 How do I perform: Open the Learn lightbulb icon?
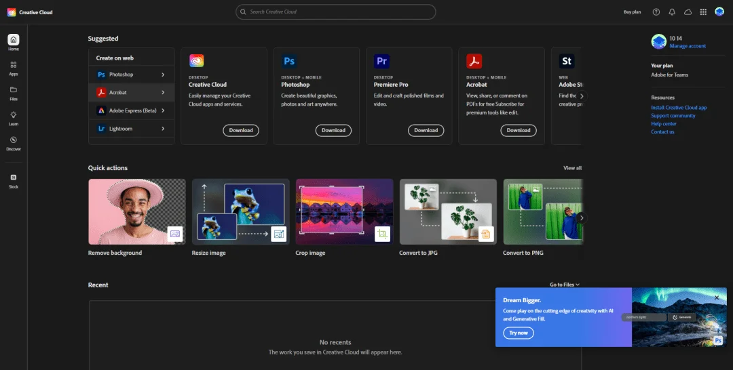(x=14, y=115)
